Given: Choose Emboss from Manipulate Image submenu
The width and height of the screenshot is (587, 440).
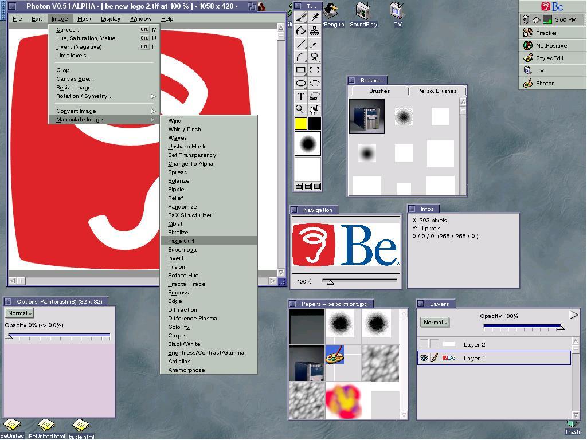Looking at the screenshot, I should (209, 293).
